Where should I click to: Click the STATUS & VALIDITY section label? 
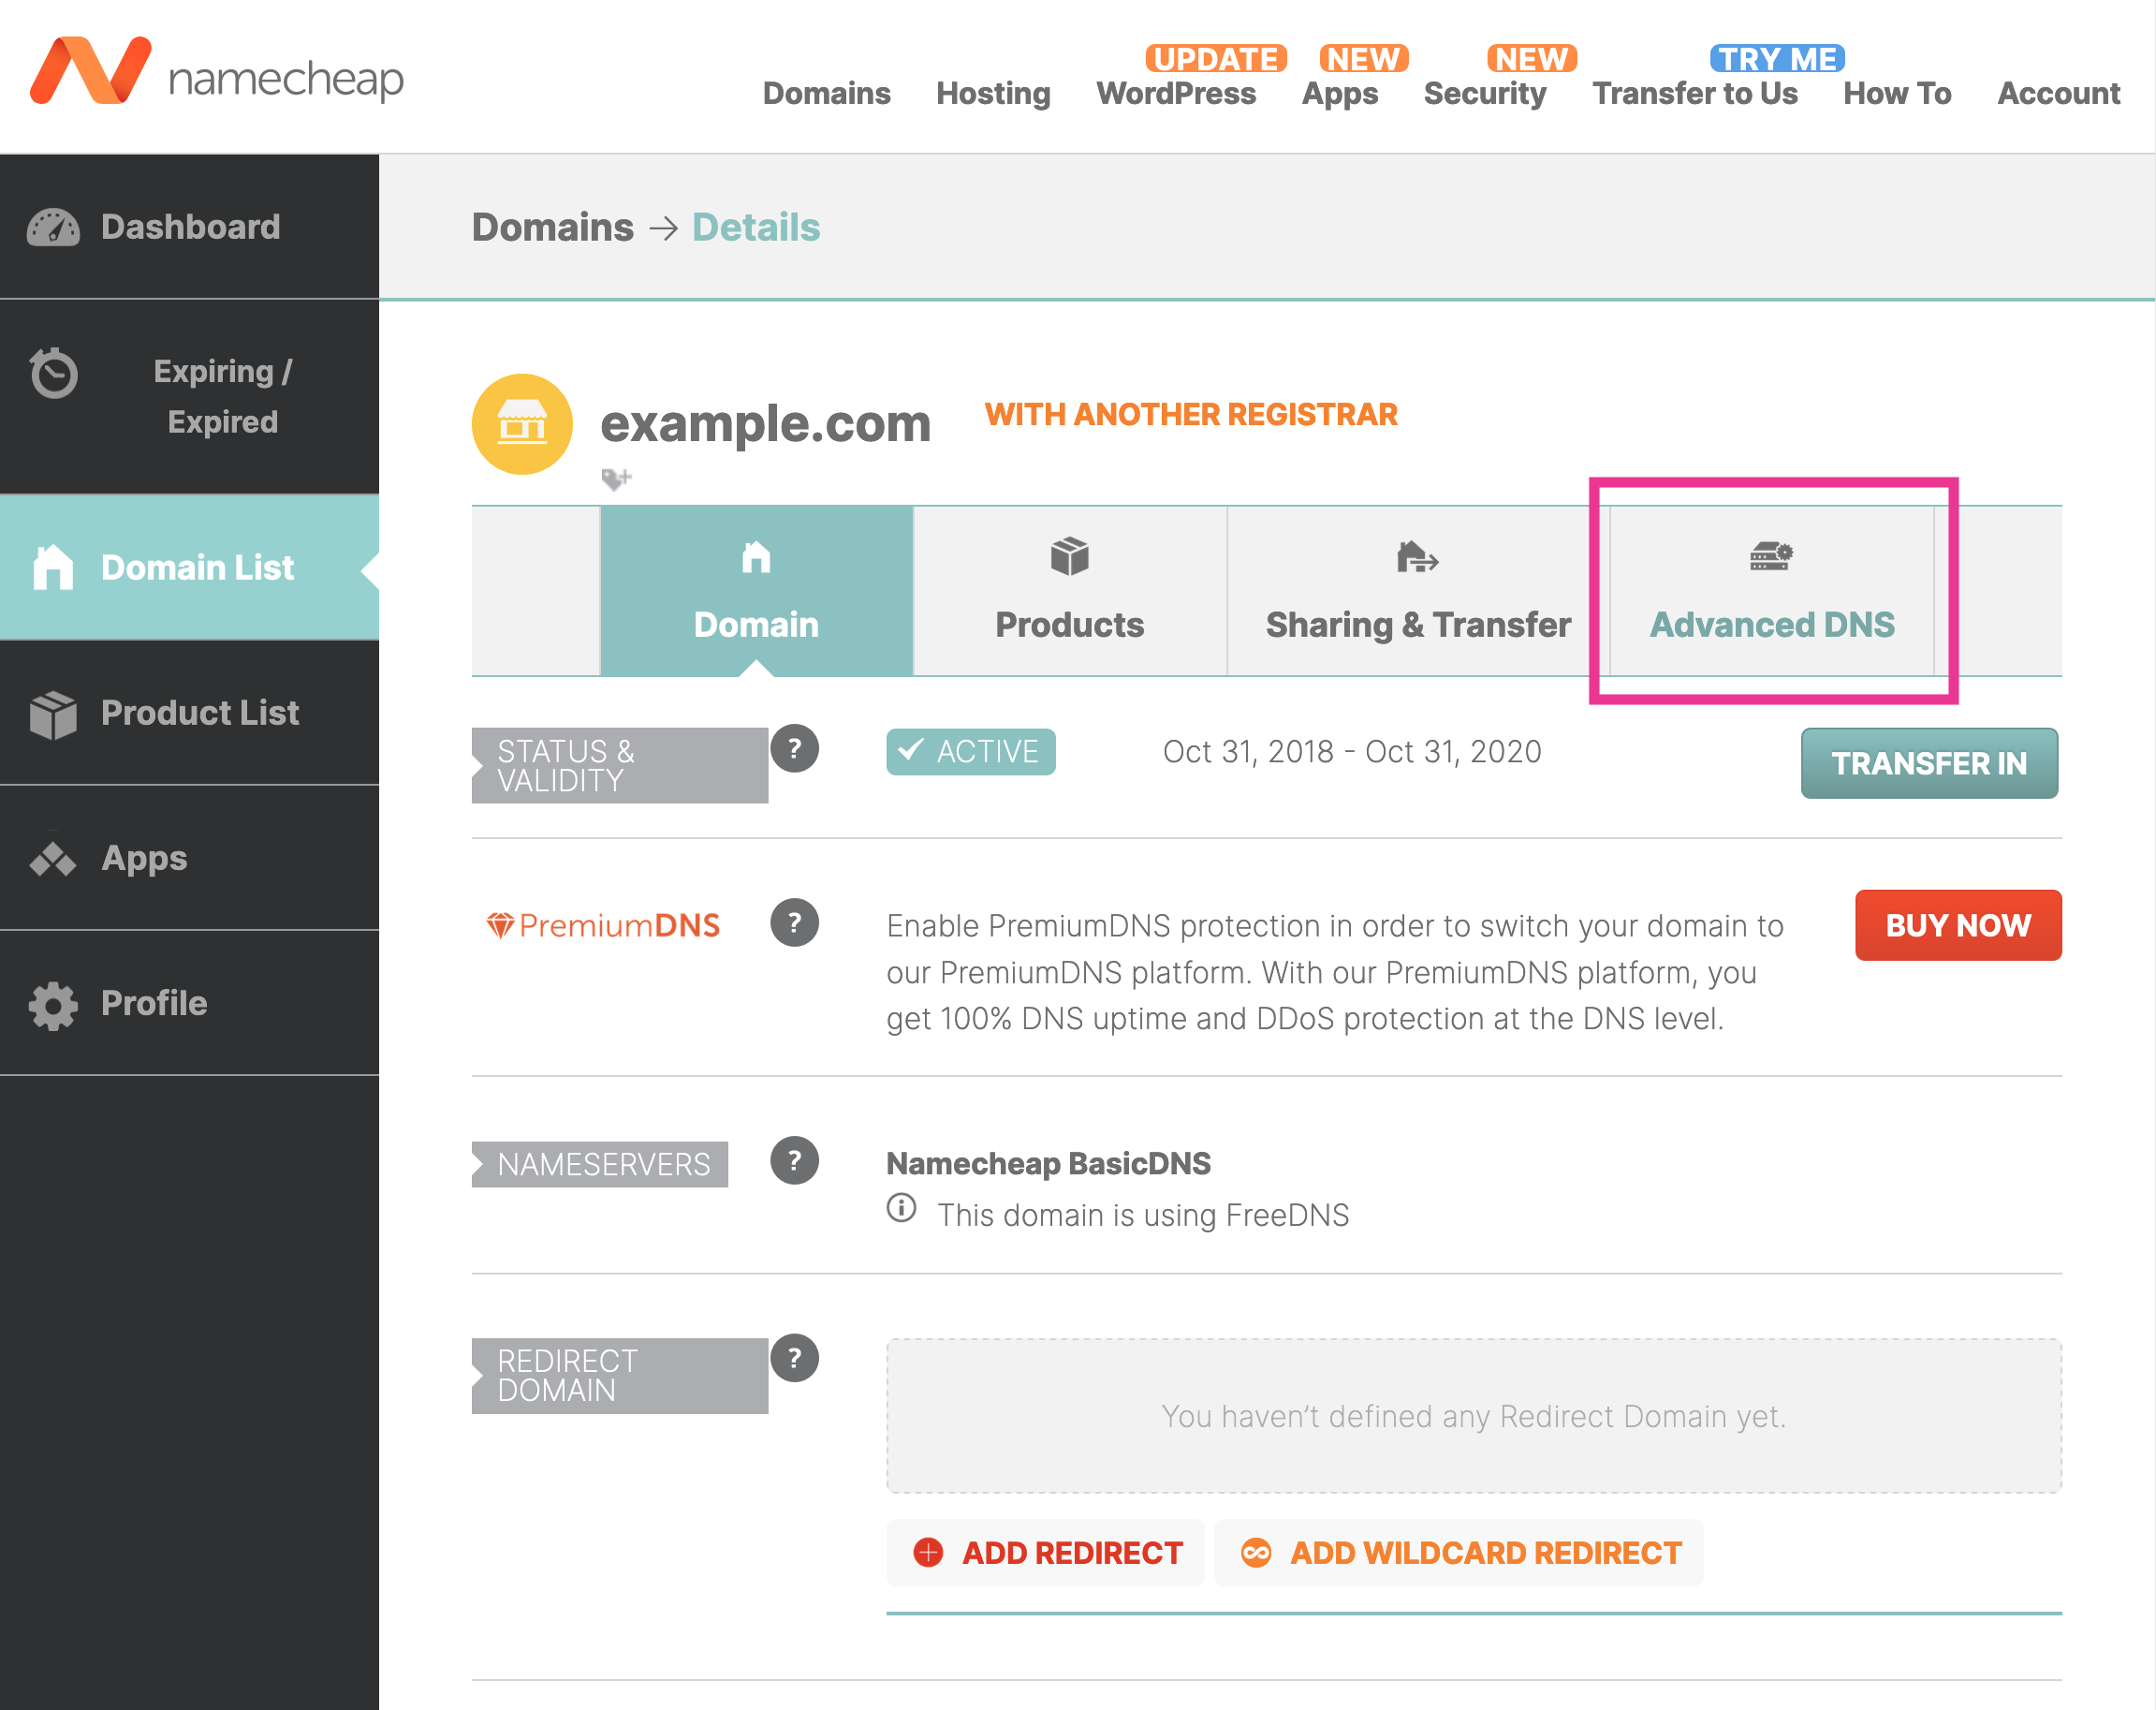tap(620, 765)
